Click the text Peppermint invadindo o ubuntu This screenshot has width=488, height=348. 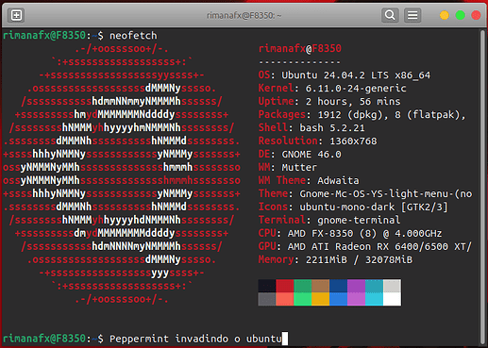(195, 339)
